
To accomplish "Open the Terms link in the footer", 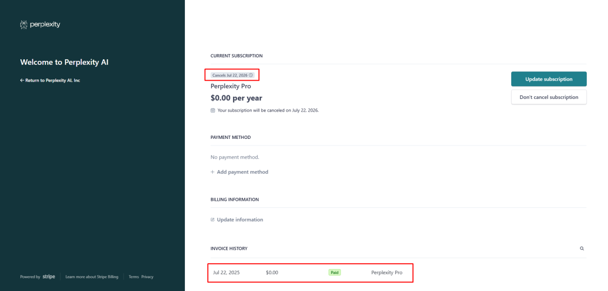I will (134, 277).
